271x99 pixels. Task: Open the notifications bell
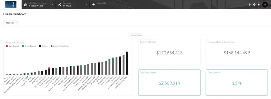pyautogui.click(x=259, y=5)
